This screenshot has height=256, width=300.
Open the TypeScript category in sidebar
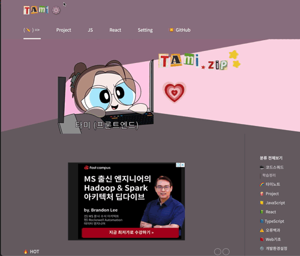pos(272,221)
